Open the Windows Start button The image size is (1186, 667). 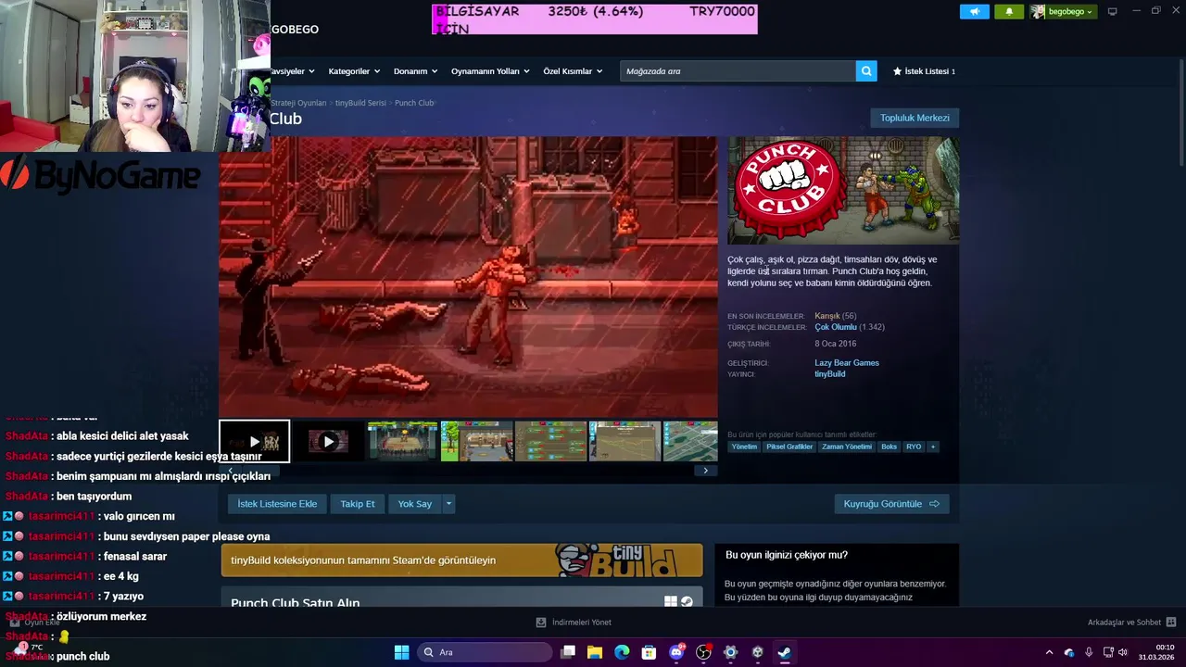point(401,652)
